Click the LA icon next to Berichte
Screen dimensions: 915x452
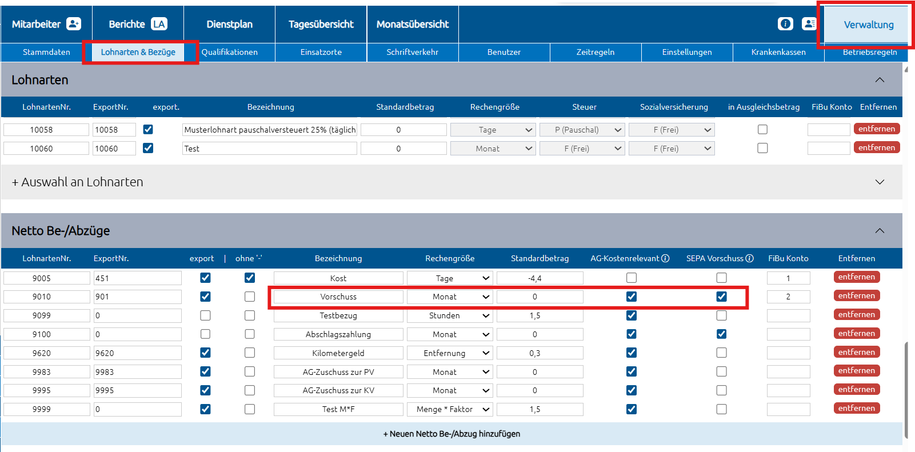(159, 24)
